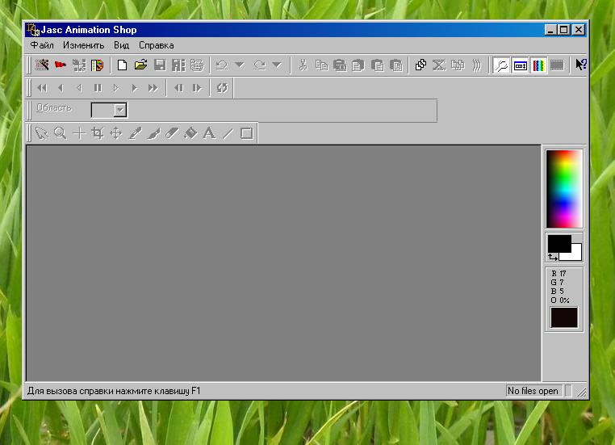Open the Справка menu

coord(156,45)
